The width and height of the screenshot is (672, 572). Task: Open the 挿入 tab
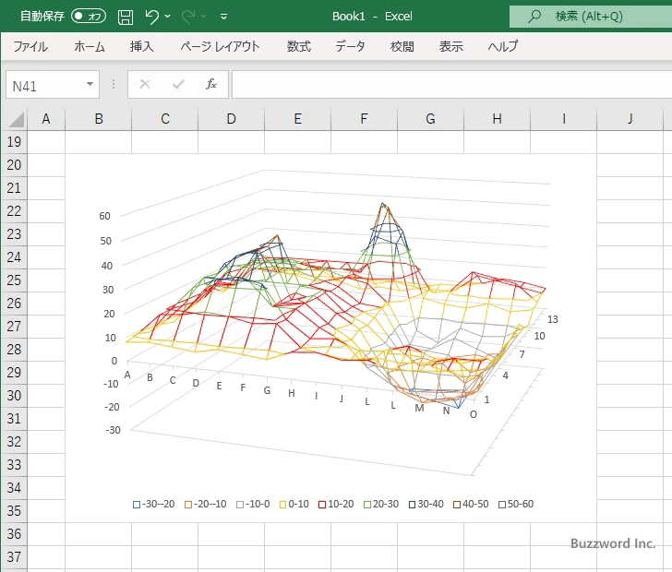[142, 46]
